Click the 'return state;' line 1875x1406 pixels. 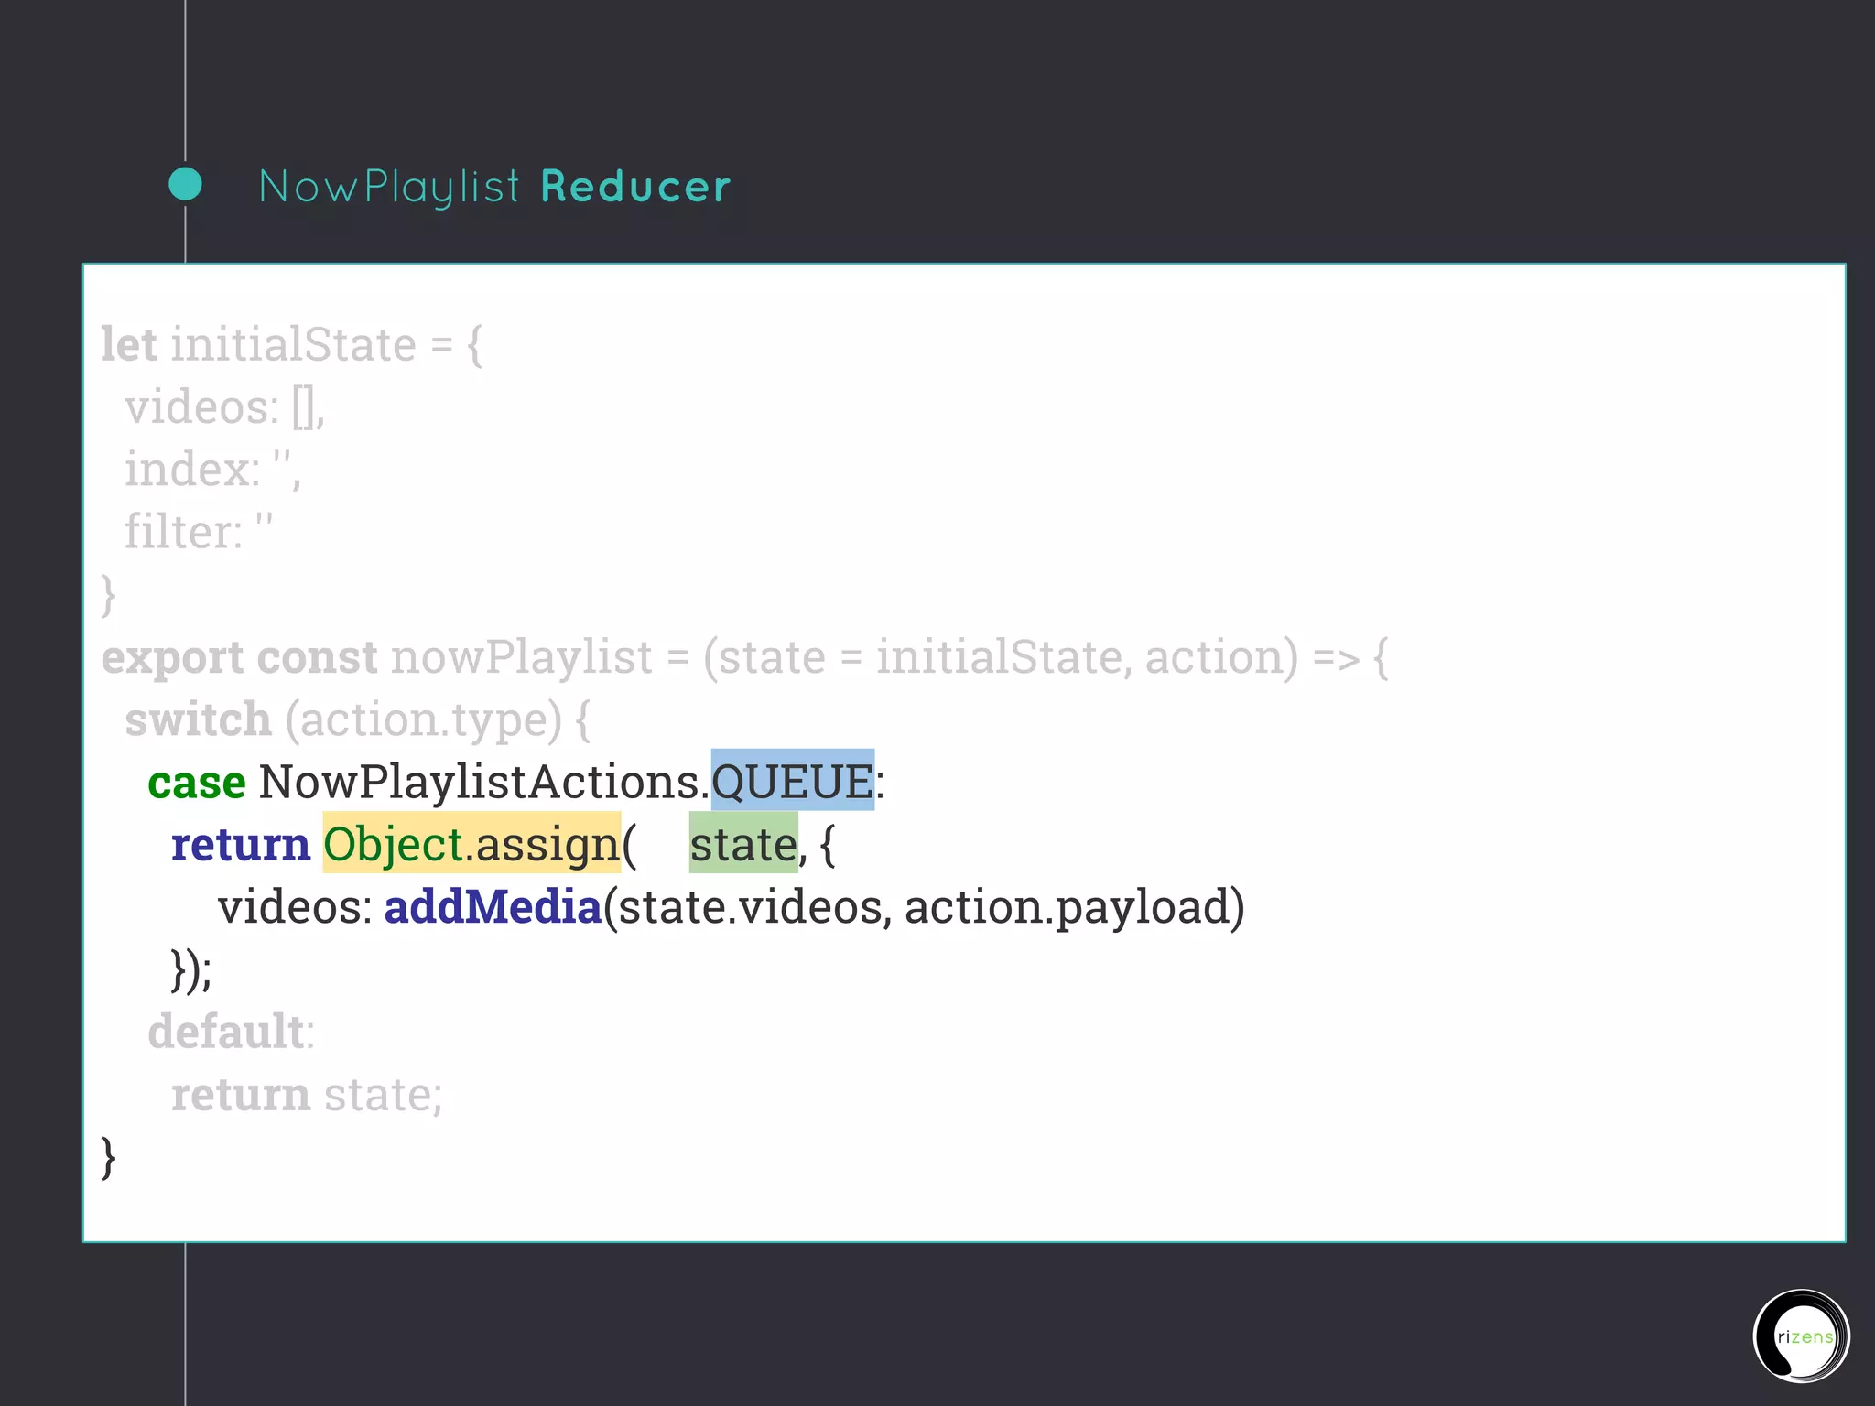pyautogui.click(x=307, y=1095)
